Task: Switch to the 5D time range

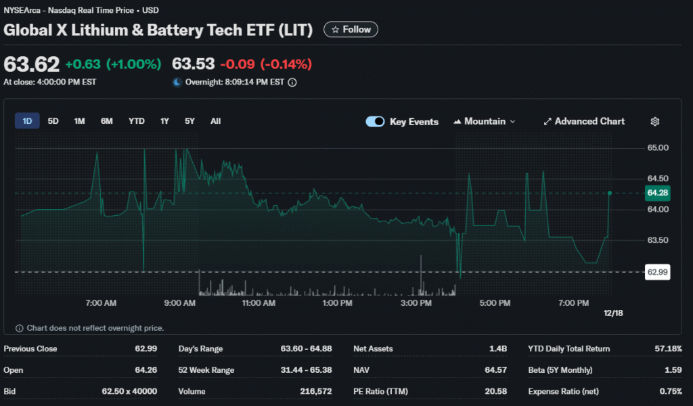Action: [53, 121]
